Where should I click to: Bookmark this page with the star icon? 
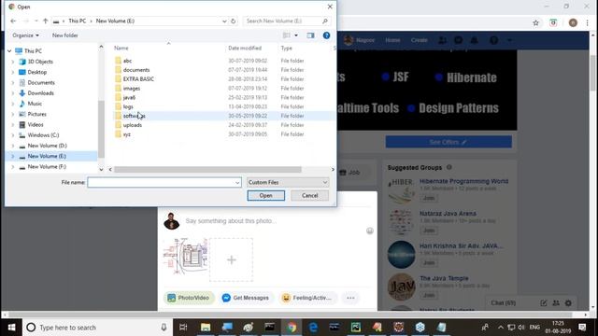535,22
